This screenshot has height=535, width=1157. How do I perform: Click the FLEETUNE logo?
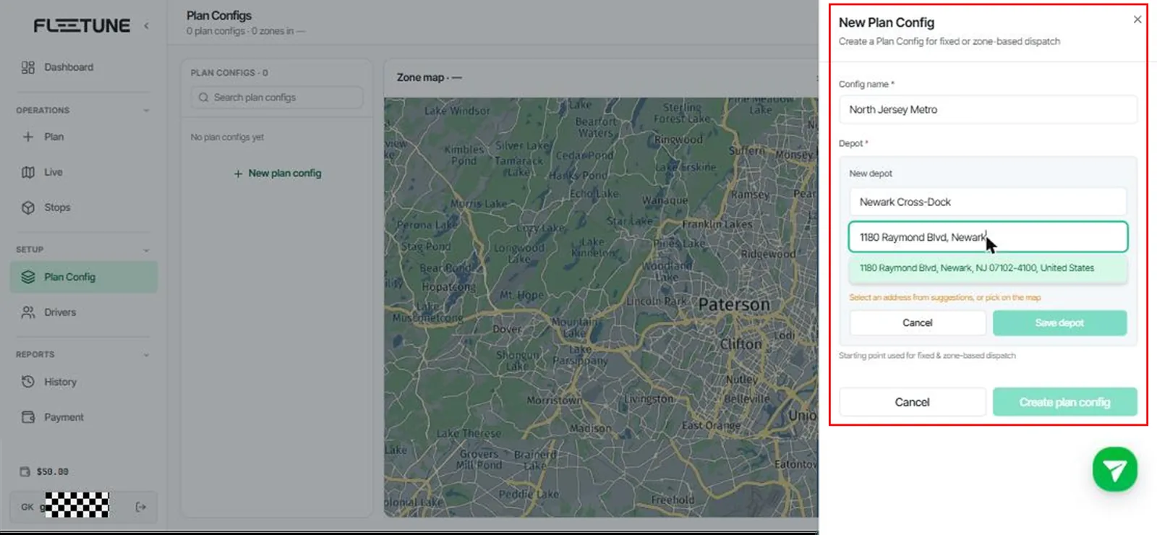82,25
